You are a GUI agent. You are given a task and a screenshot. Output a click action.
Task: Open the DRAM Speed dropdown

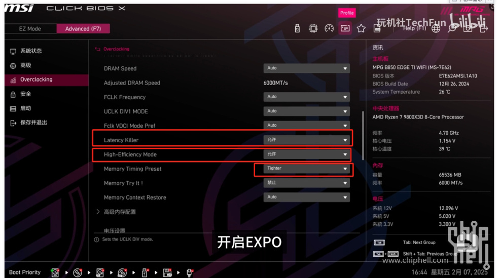point(306,68)
